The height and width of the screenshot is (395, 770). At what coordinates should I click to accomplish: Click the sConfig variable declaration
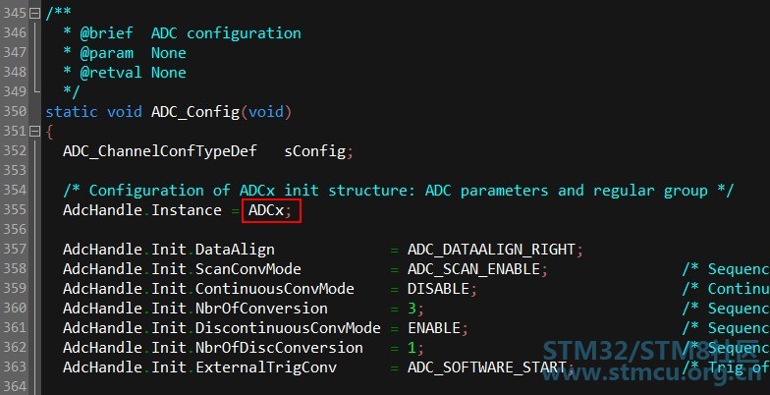[x=315, y=151]
